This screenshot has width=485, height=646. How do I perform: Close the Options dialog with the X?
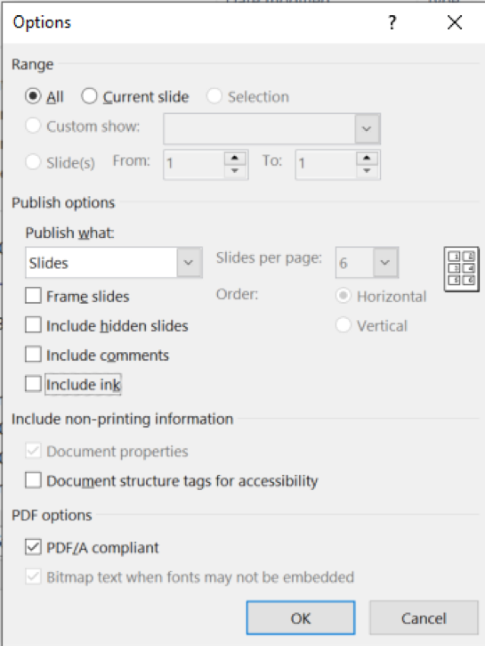point(455,22)
